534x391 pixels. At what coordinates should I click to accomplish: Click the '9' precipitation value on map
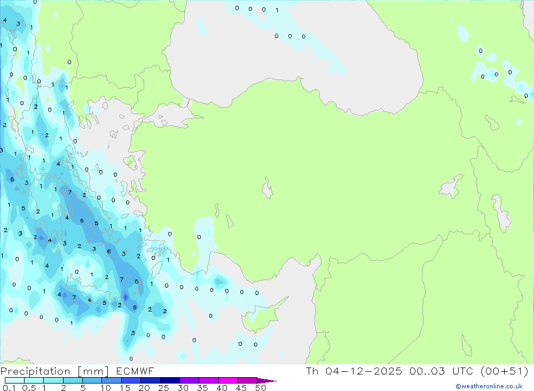[135, 307]
